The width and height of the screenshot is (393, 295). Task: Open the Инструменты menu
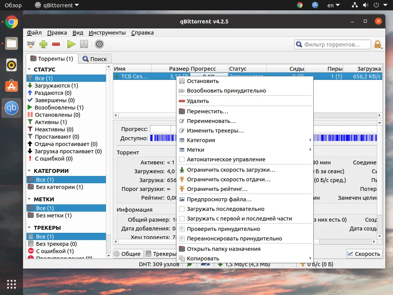coord(107,33)
